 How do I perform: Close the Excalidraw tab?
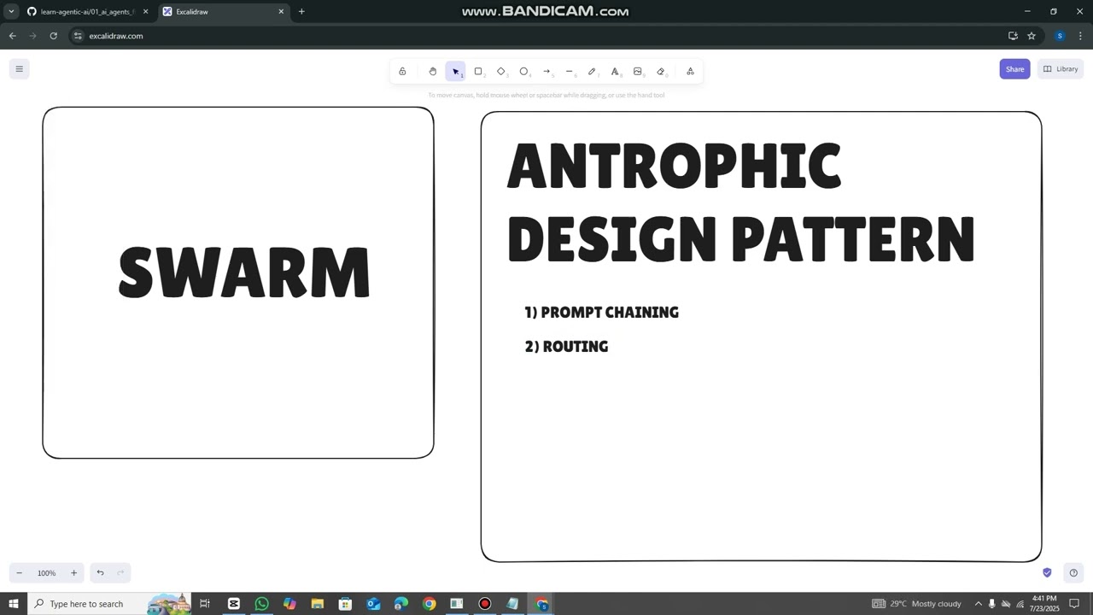point(281,12)
